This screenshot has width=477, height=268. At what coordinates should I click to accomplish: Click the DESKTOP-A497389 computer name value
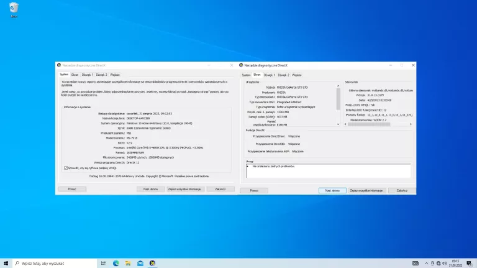[x=138, y=118]
